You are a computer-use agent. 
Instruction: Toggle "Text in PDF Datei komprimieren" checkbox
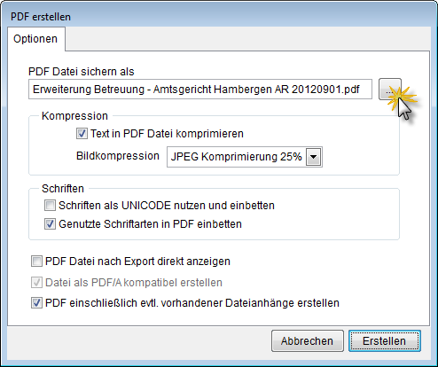tap(82, 134)
